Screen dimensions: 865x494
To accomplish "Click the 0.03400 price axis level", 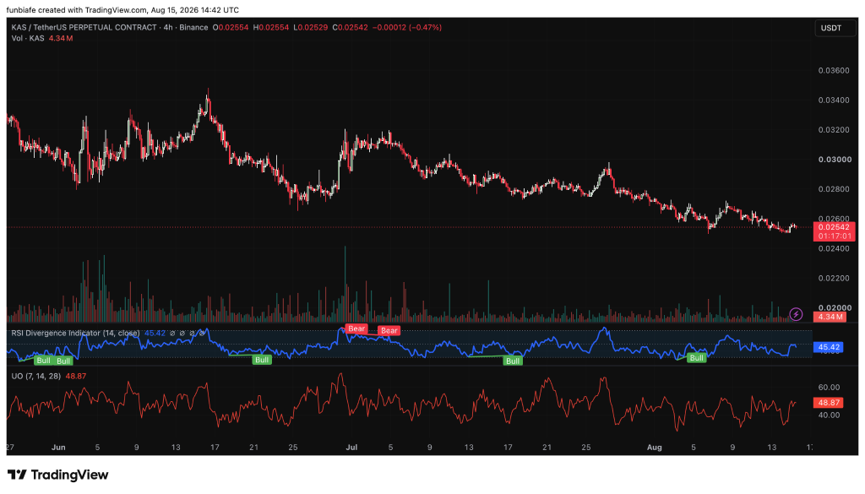I will (x=834, y=100).
